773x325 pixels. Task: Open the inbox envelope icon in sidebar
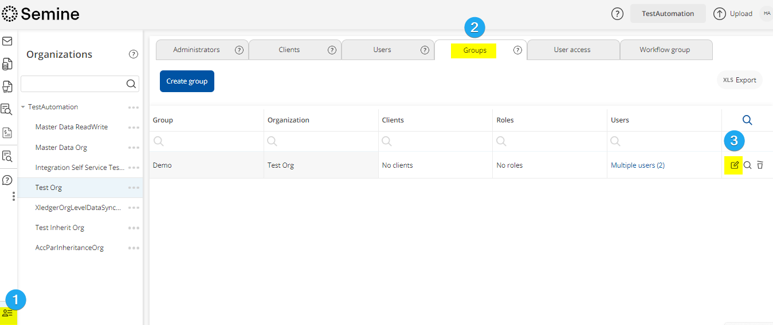[x=7, y=41]
